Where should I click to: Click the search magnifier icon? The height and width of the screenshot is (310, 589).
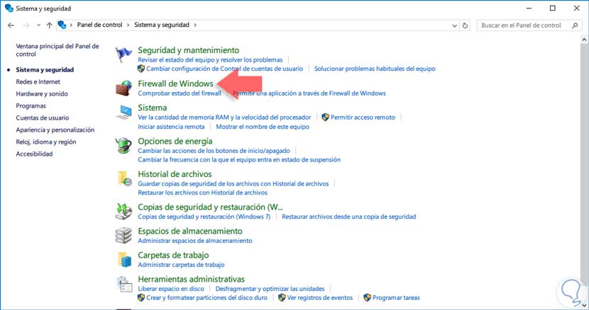tap(575, 25)
